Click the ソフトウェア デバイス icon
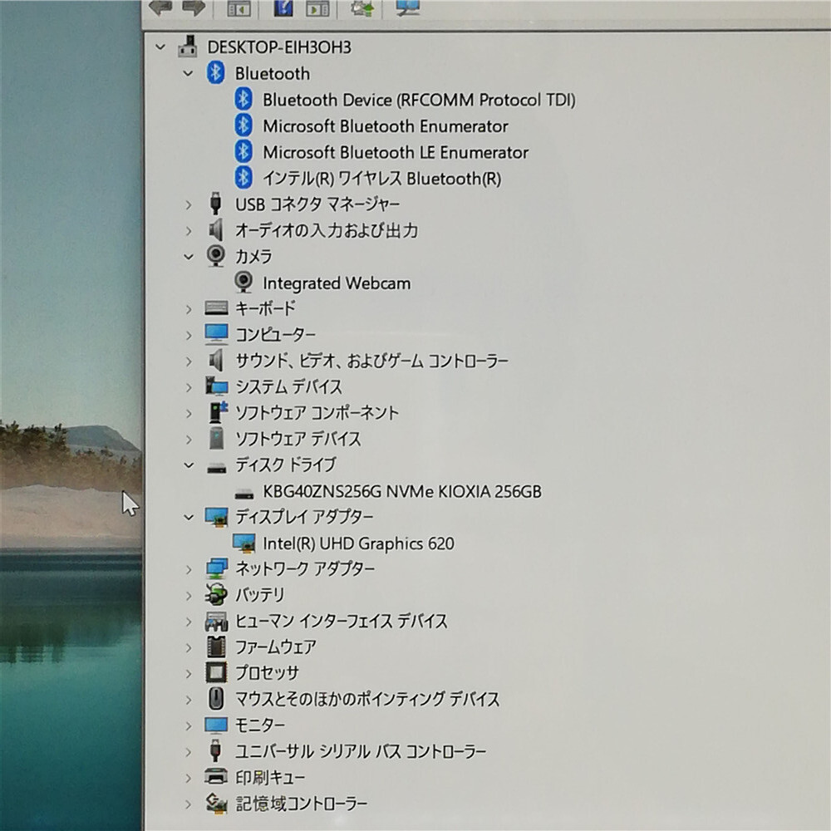The height and width of the screenshot is (831, 831). tap(216, 438)
